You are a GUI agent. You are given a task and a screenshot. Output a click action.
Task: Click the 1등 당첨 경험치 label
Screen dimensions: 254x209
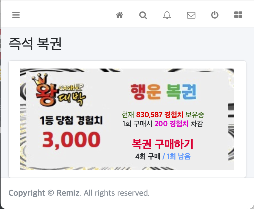click(71, 121)
